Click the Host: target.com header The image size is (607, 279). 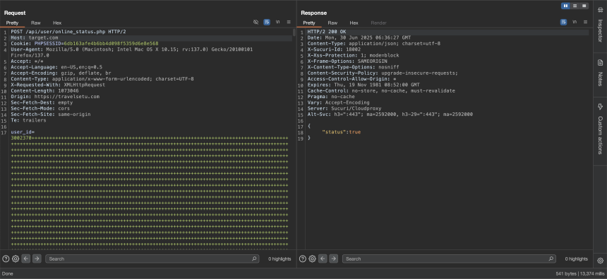tap(35, 38)
